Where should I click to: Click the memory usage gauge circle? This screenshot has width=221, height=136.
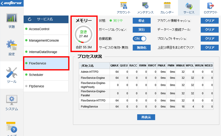tap(84, 34)
